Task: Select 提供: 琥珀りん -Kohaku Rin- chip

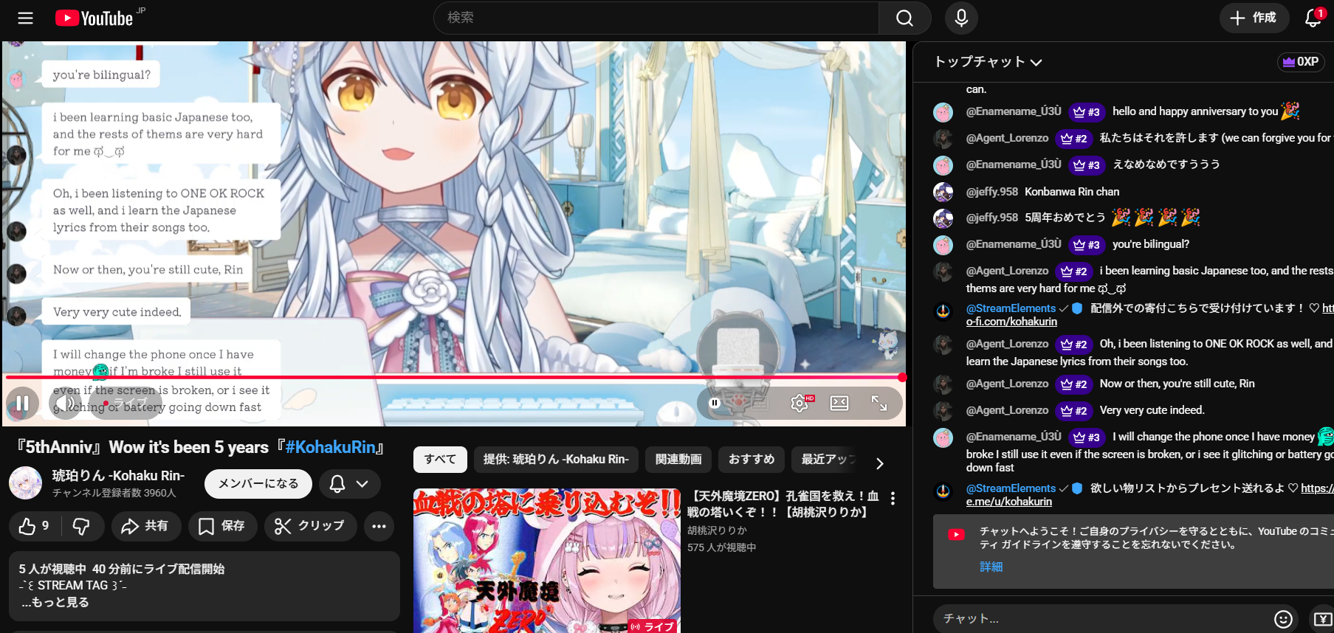Action: point(556,460)
